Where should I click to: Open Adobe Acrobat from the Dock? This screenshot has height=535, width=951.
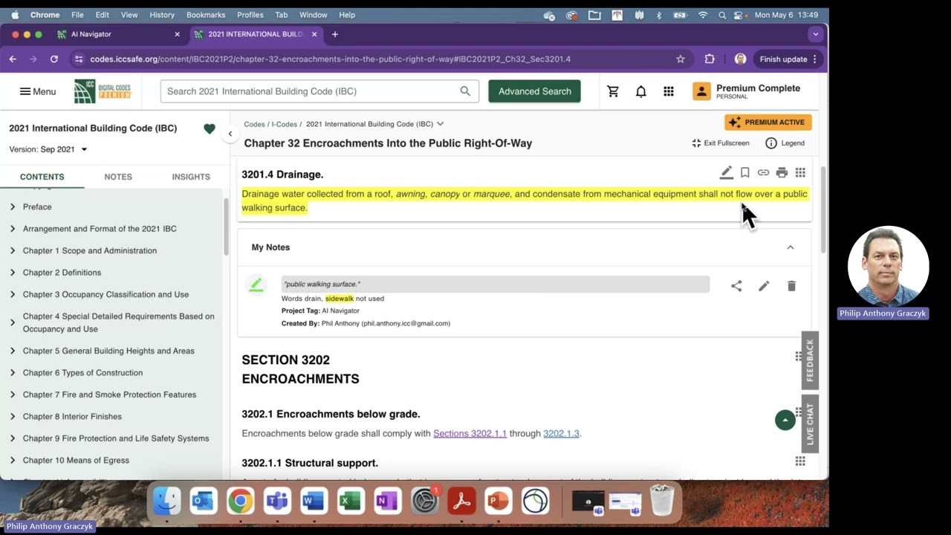(461, 502)
